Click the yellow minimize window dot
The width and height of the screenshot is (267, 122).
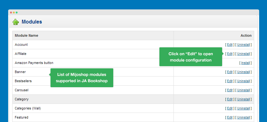[14, 13]
